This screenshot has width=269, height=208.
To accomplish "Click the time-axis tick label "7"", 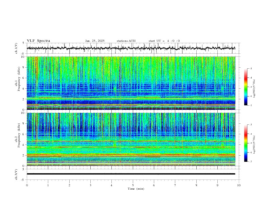I will pyautogui.click(x=175, y=185).
